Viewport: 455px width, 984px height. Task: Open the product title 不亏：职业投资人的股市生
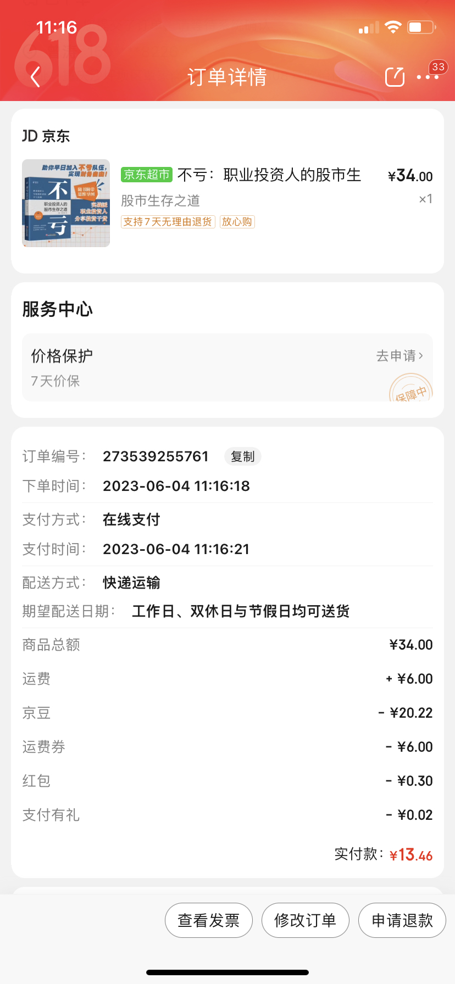point(269,175)
